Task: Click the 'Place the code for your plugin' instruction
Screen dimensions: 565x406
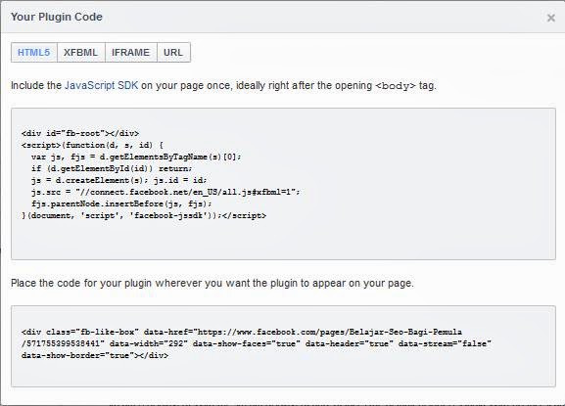Action: (x=212, y=284)
